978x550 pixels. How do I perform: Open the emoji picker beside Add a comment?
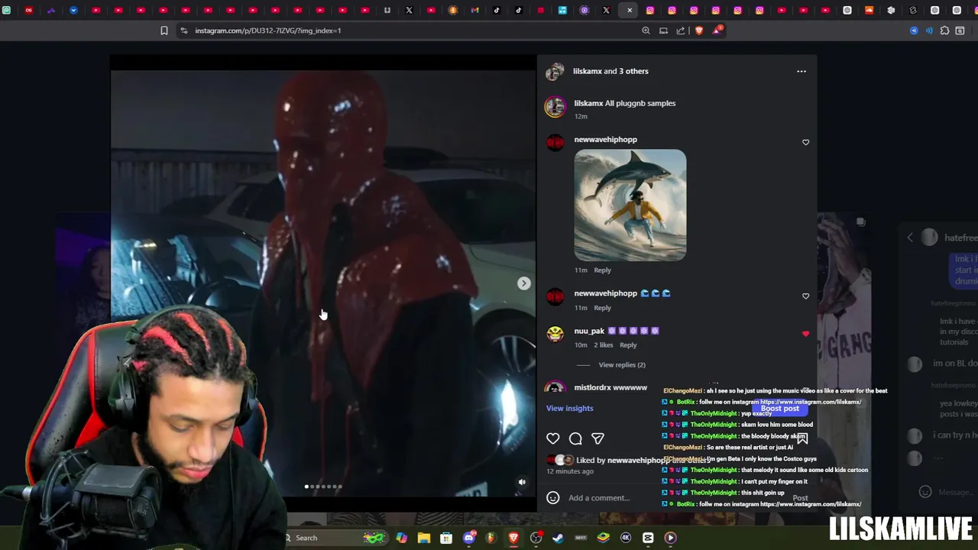[553, 498]
